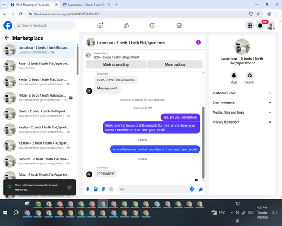Reload the page in the browser
The width and height of the screenshot is (282, 226).
click(x=21, y=14)
